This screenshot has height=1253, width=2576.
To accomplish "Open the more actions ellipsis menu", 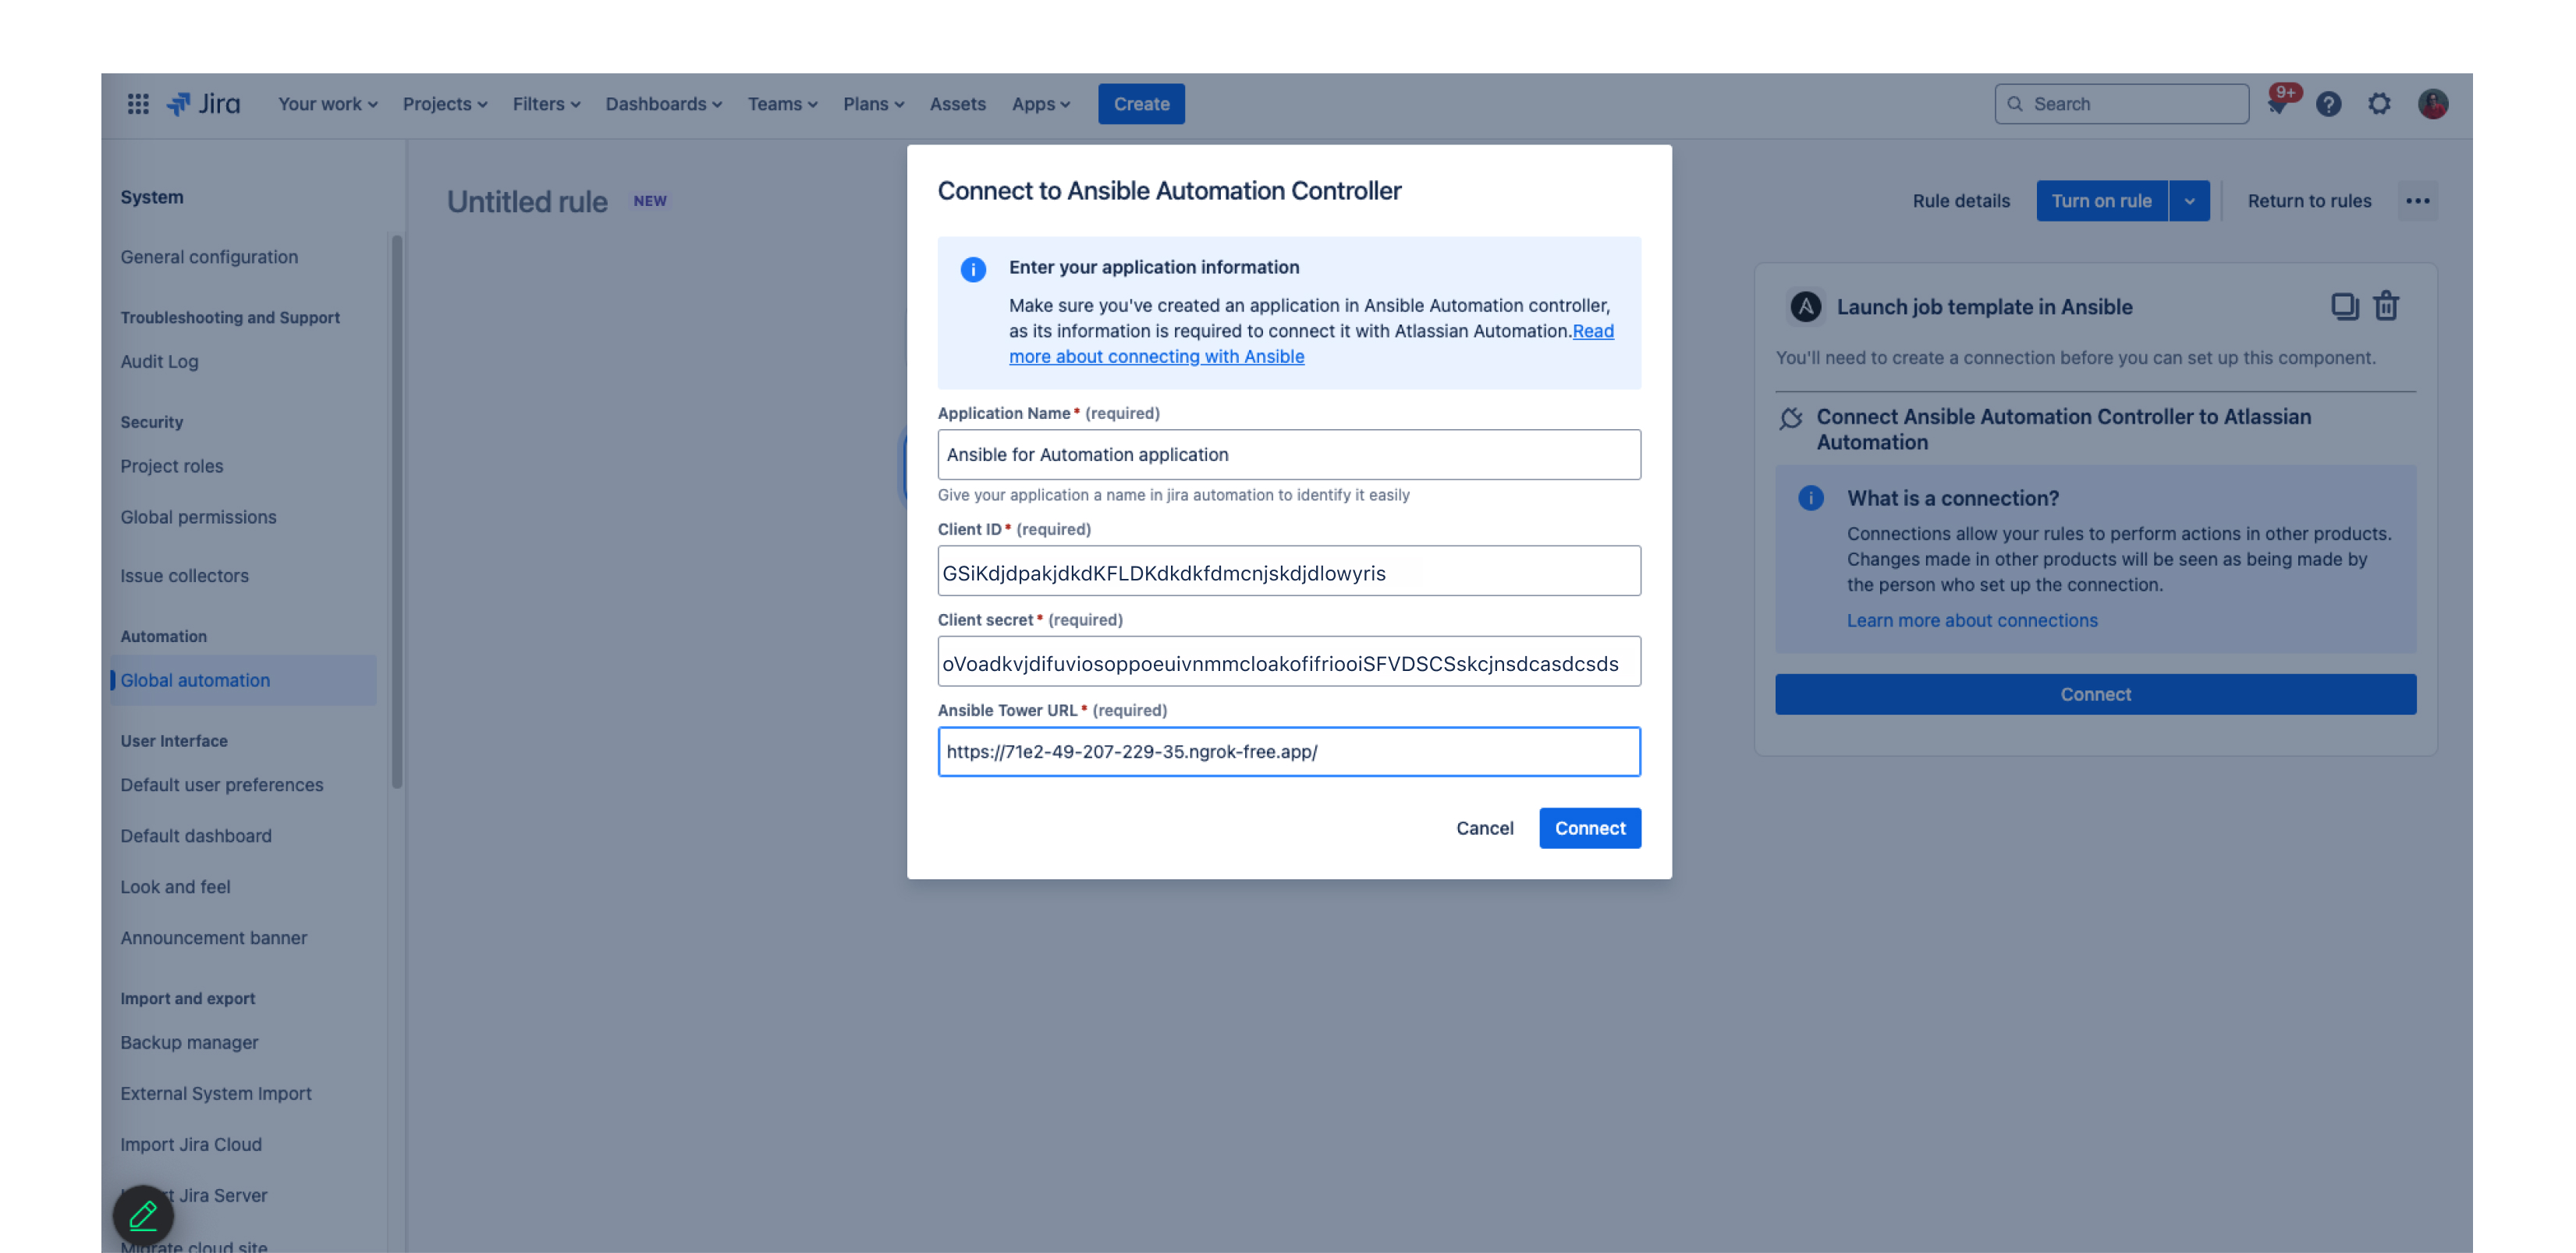I will (2417, 200).
